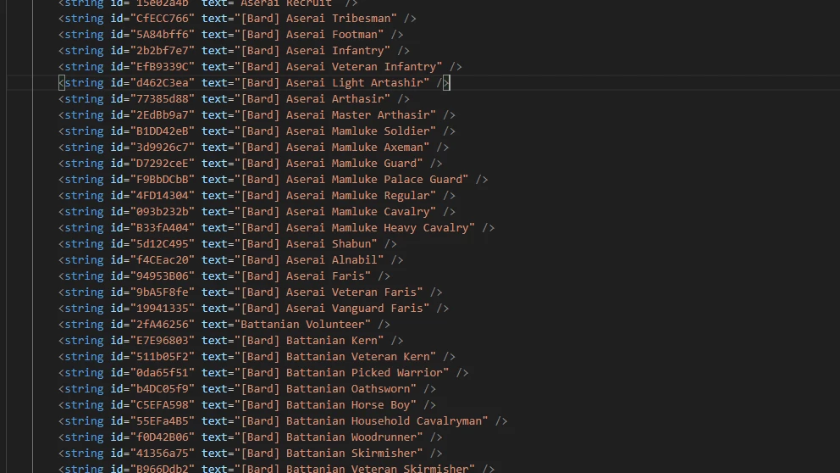Click text "[Bard] Aserai Mamluke Cavalry"

[335, 211]
